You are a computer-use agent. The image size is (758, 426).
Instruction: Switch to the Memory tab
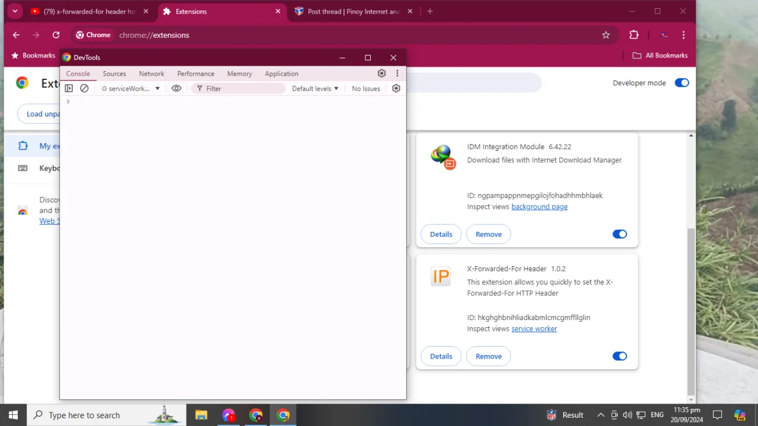coord(239,73)
